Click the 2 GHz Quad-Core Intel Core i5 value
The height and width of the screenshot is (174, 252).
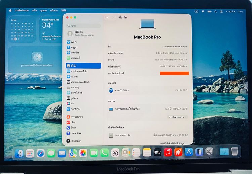point(171,53)
